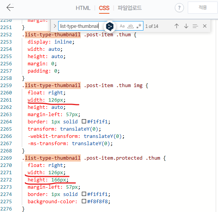Close the find widget with X
This screenshot has height=212, width=218.
pyautogui.click(x=205, y=26)
